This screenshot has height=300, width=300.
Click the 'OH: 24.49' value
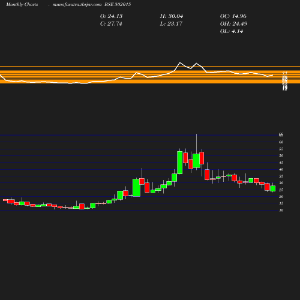[x=233, y=24]
